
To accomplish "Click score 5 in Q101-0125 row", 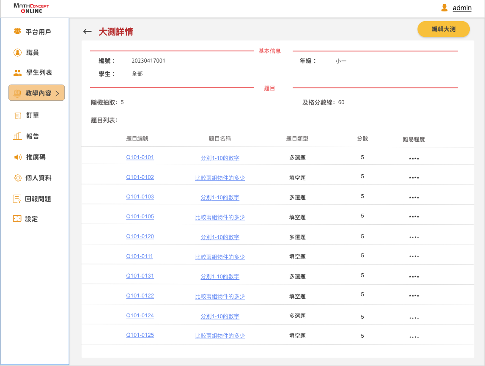I will tap(362, 336).
